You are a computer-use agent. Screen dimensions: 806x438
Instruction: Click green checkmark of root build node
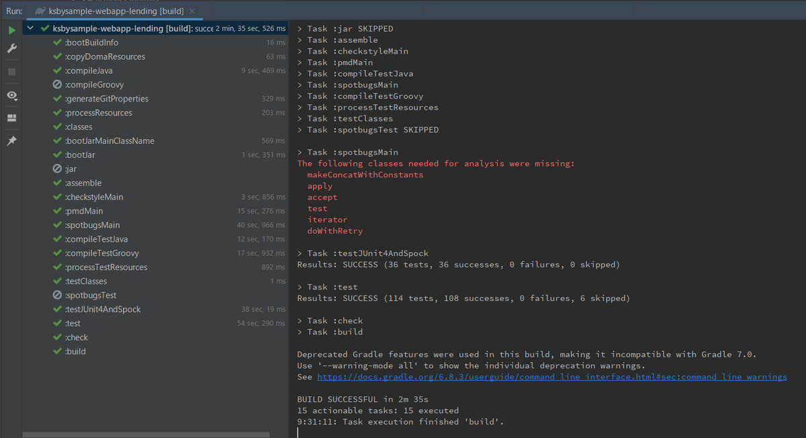coord(45,29)
